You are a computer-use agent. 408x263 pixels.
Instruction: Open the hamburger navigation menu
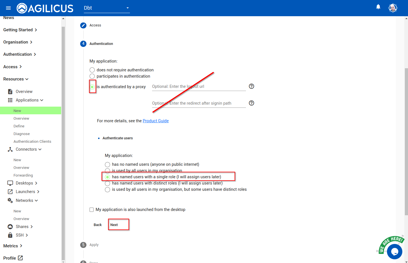[x=8, y=8]
